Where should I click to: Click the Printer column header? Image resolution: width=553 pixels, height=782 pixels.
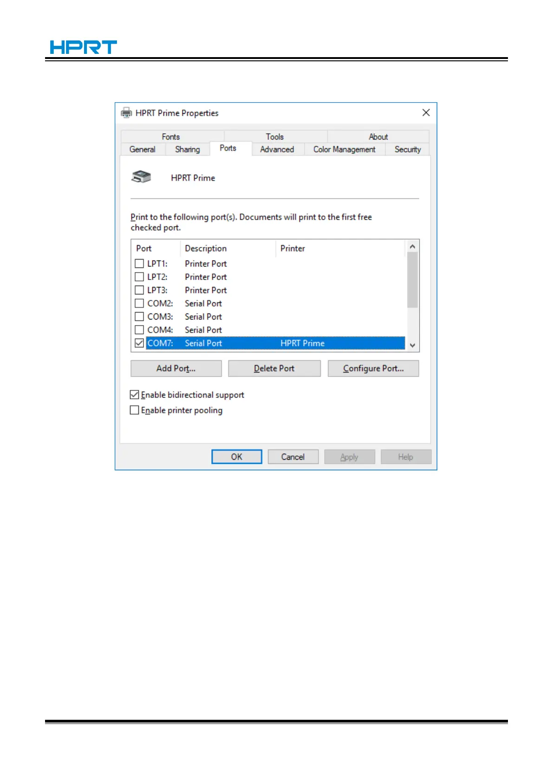point(341,248)
